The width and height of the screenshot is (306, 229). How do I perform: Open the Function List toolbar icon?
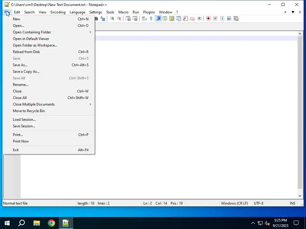186,18
